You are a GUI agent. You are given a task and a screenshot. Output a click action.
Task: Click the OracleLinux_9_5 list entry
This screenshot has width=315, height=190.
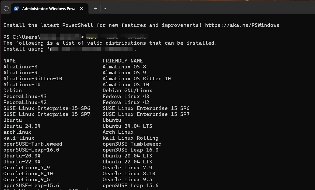tap(26, 179)
